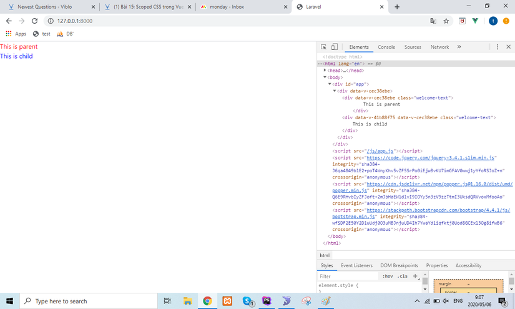Open the DevTools three-dot customize menu
This screenshot has height=309, width=515.
tap(498, 47)
